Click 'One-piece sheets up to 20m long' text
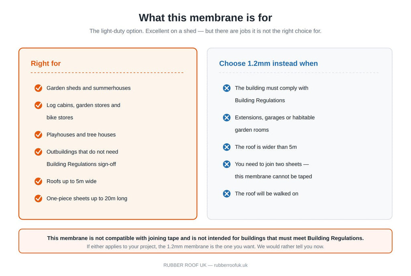 click(87, 198)
